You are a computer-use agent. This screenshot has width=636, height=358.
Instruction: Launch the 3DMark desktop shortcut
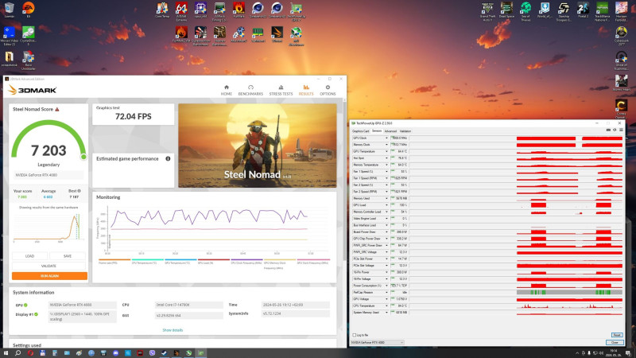[x=277, y=34]
